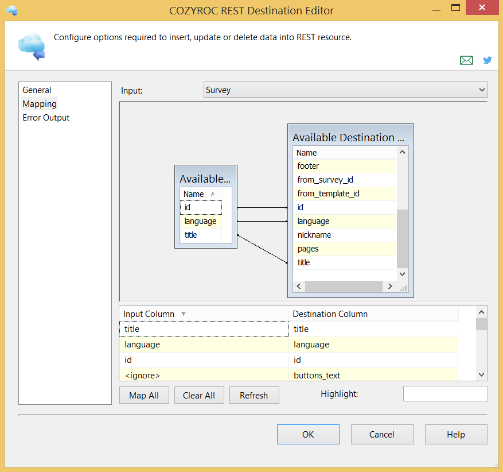This screenshot has height=472, width=503.
Task: Click the Refresh button
Action: [254, 395]
